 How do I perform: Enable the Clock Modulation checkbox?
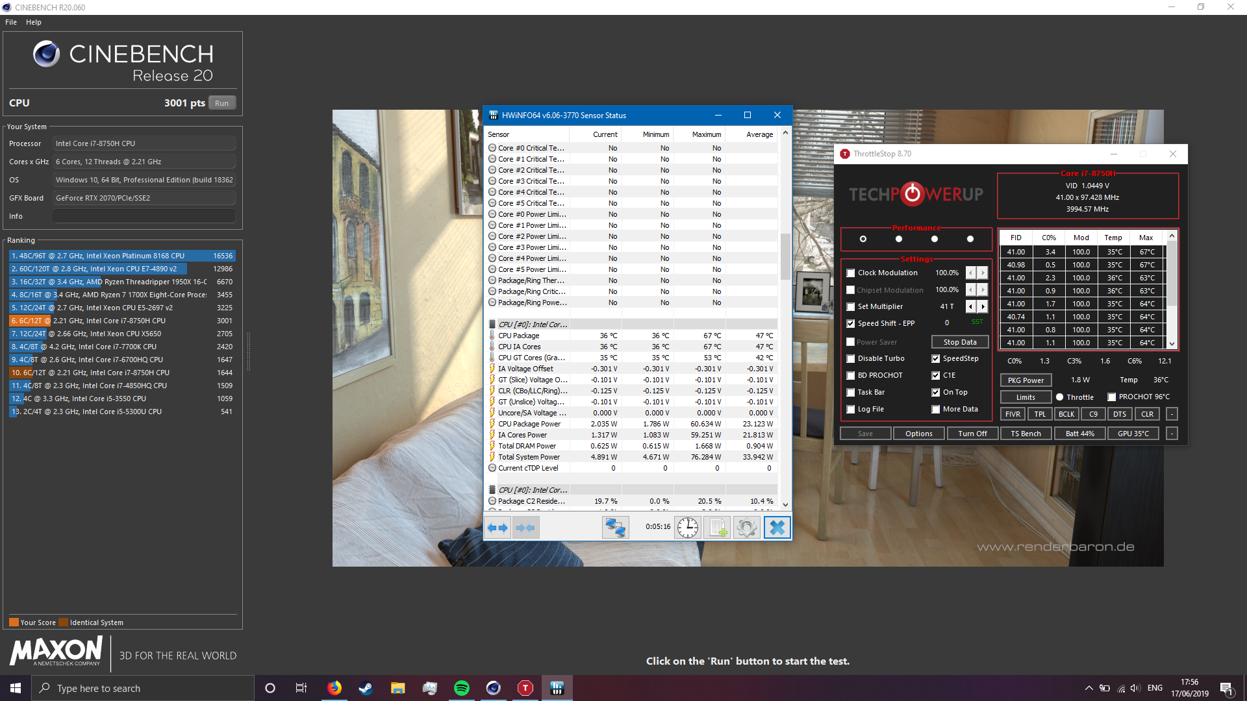coord(850,273)
